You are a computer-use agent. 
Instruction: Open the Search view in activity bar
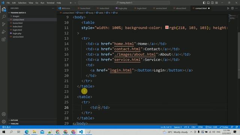pos(4,16)
